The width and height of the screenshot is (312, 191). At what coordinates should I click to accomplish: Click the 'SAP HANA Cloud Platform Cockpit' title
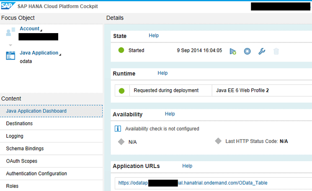click(57, 6)
